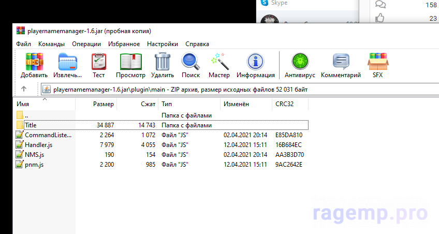This screenshot has height=234, width=439.
Task: Show the Информация info icon
Action: 255,62
